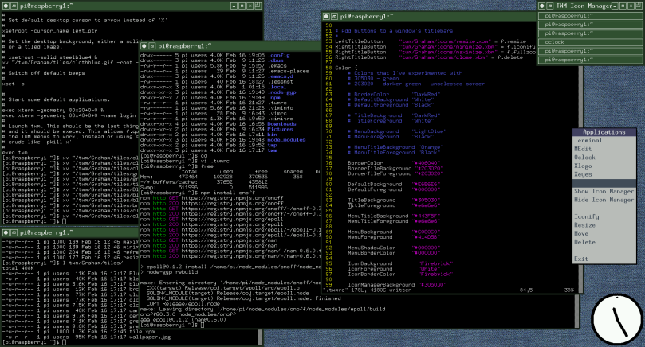Screen dimensions: 645x347
Task: Click the far-right nested-squares resize button of TWM Icon Manager
Action: tap(639, 6)
